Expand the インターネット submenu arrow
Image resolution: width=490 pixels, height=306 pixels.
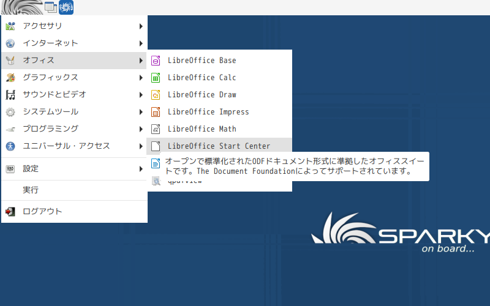(141, 43)
